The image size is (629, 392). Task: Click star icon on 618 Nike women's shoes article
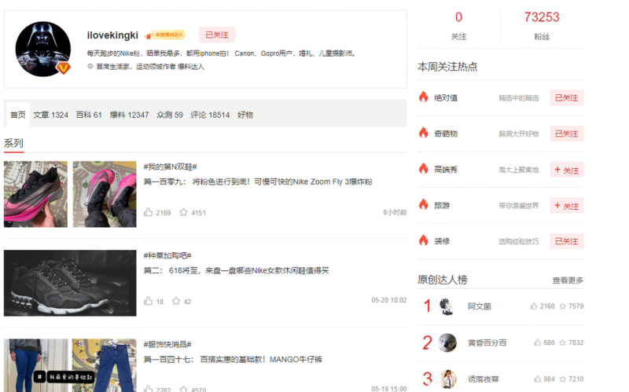(x=176, y=301)
